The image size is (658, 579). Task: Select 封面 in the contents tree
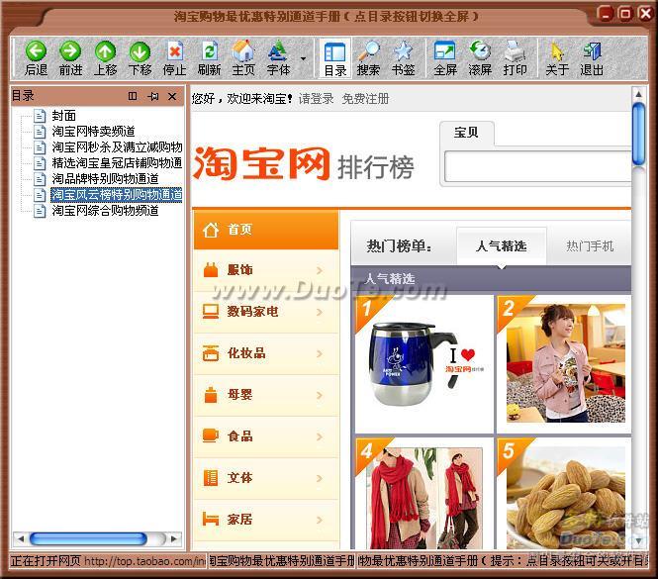[63, 116]
